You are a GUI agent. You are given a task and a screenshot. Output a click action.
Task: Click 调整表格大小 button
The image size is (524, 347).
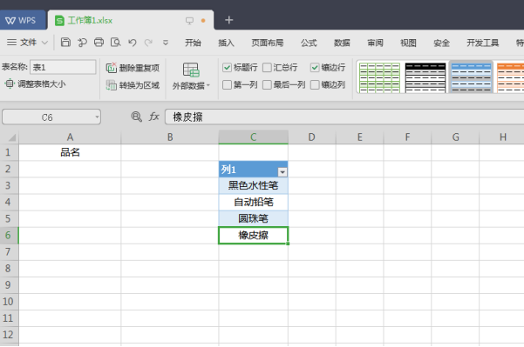[x=36, y=84]
